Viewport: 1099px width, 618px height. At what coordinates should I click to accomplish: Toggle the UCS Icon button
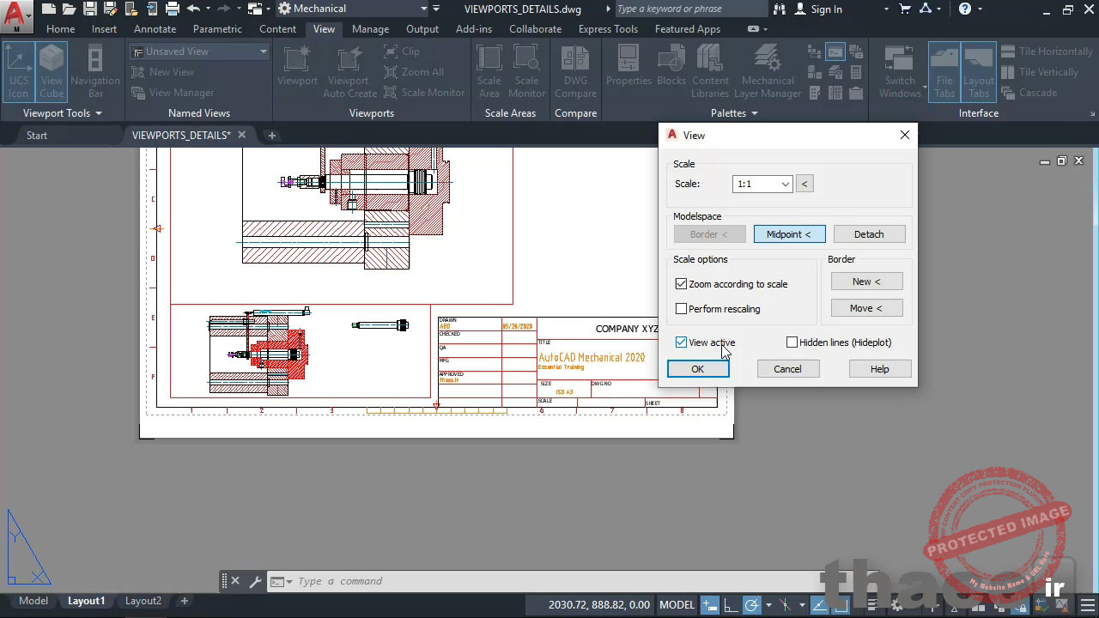coord(18,71)
